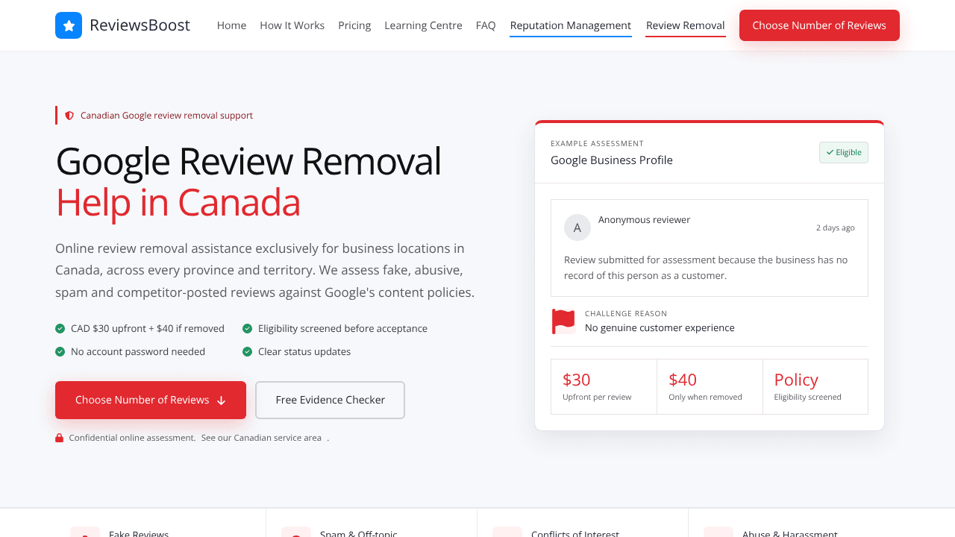The image size is (955, 537).
Task: Open the Pricing page
Action: tap(354, 25)
